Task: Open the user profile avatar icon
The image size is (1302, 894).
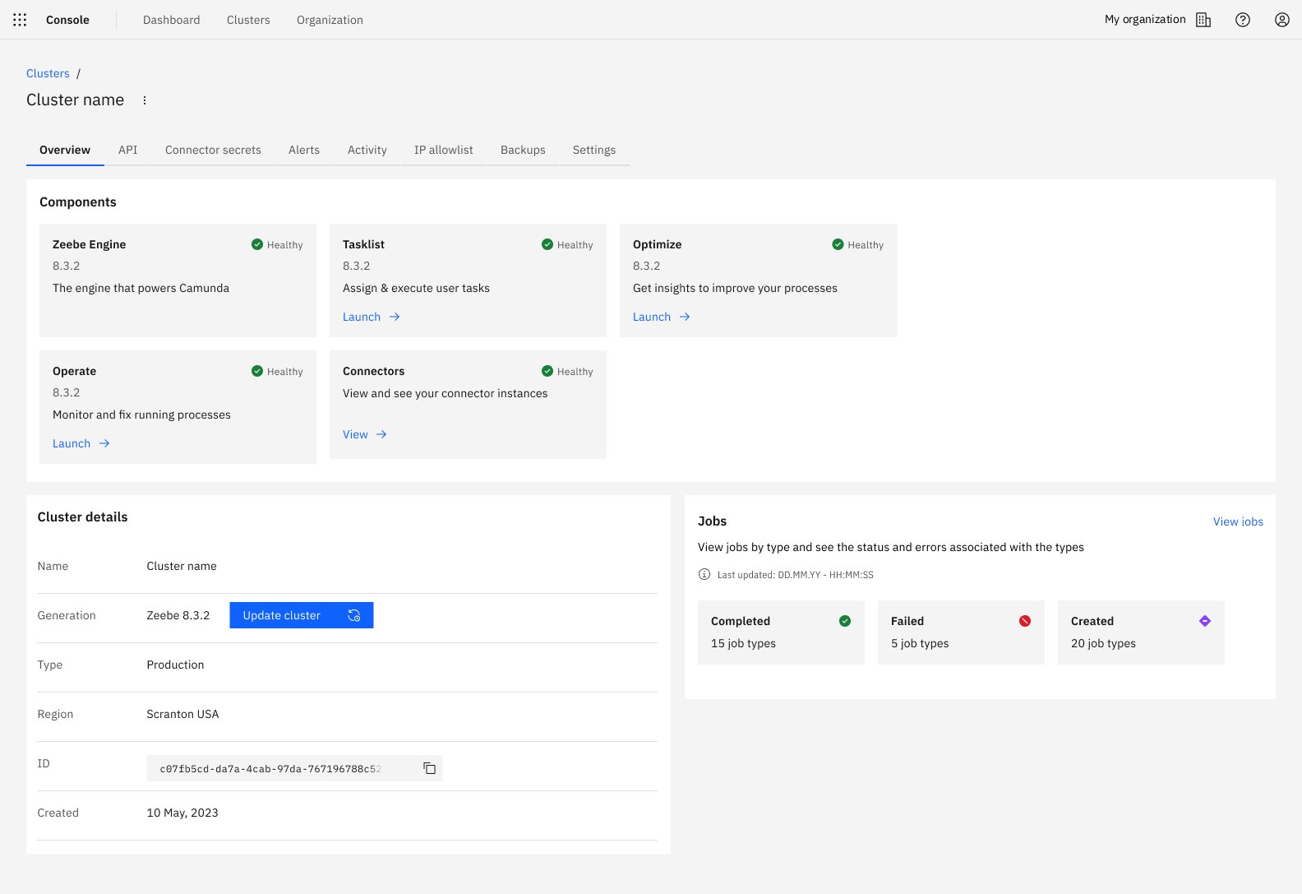Action: (1281, 20)
